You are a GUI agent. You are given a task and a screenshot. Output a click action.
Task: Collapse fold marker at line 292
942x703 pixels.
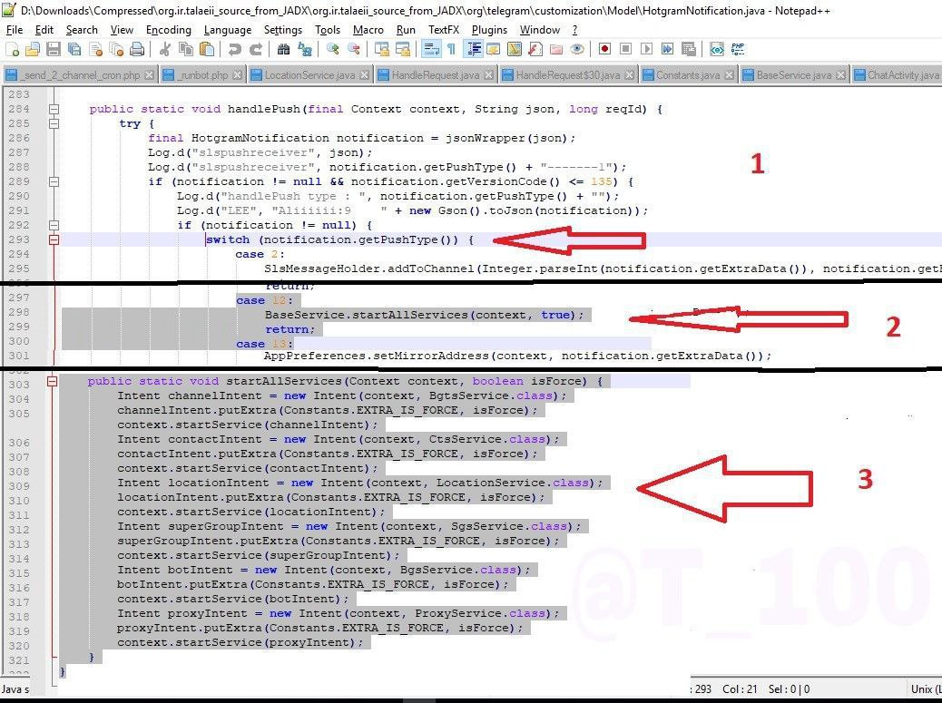point(54,225)
